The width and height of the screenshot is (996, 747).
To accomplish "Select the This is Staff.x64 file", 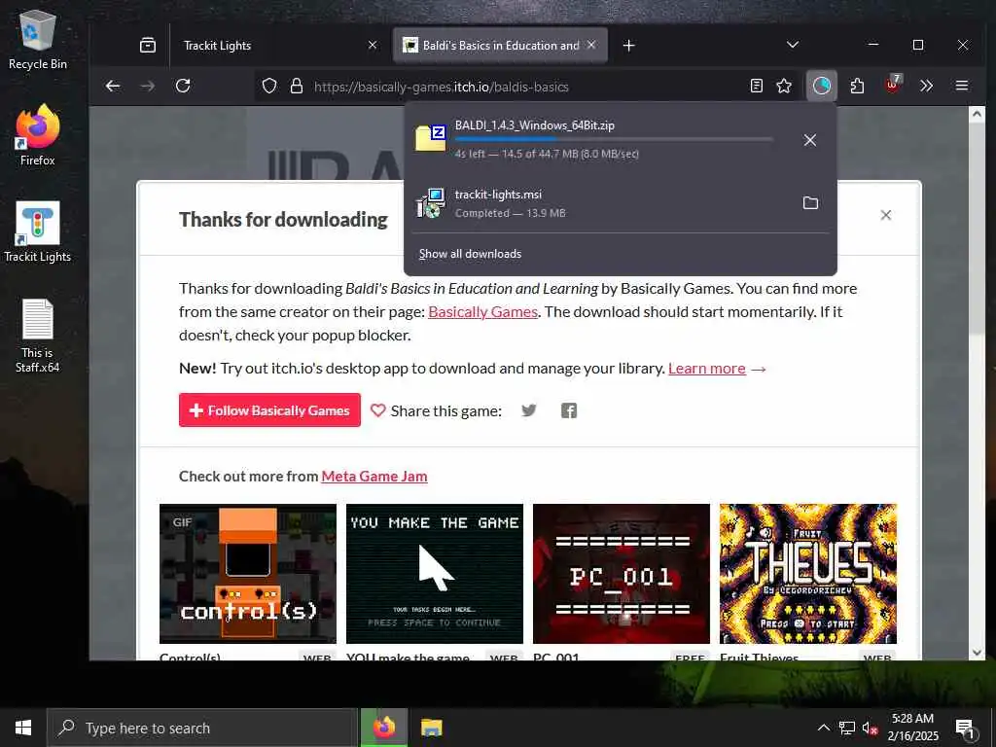I will coord(38,337).
